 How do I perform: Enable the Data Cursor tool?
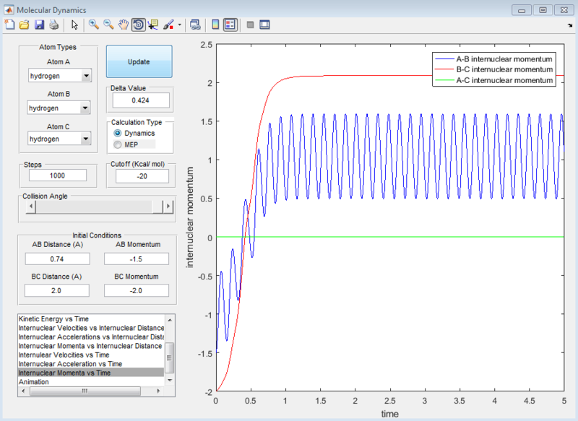point(153,25)
